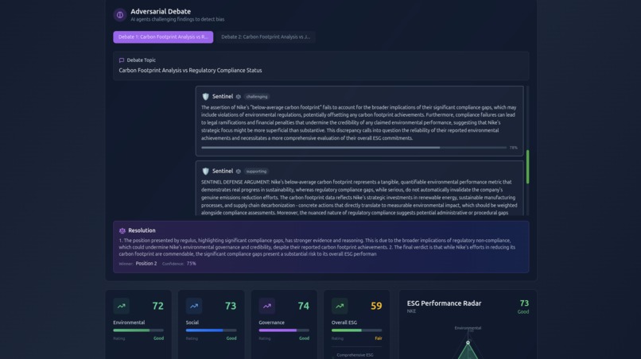This screenshot has width=641, height=359.
Task: Click the Governance score 74
Action: pos(303,306)
